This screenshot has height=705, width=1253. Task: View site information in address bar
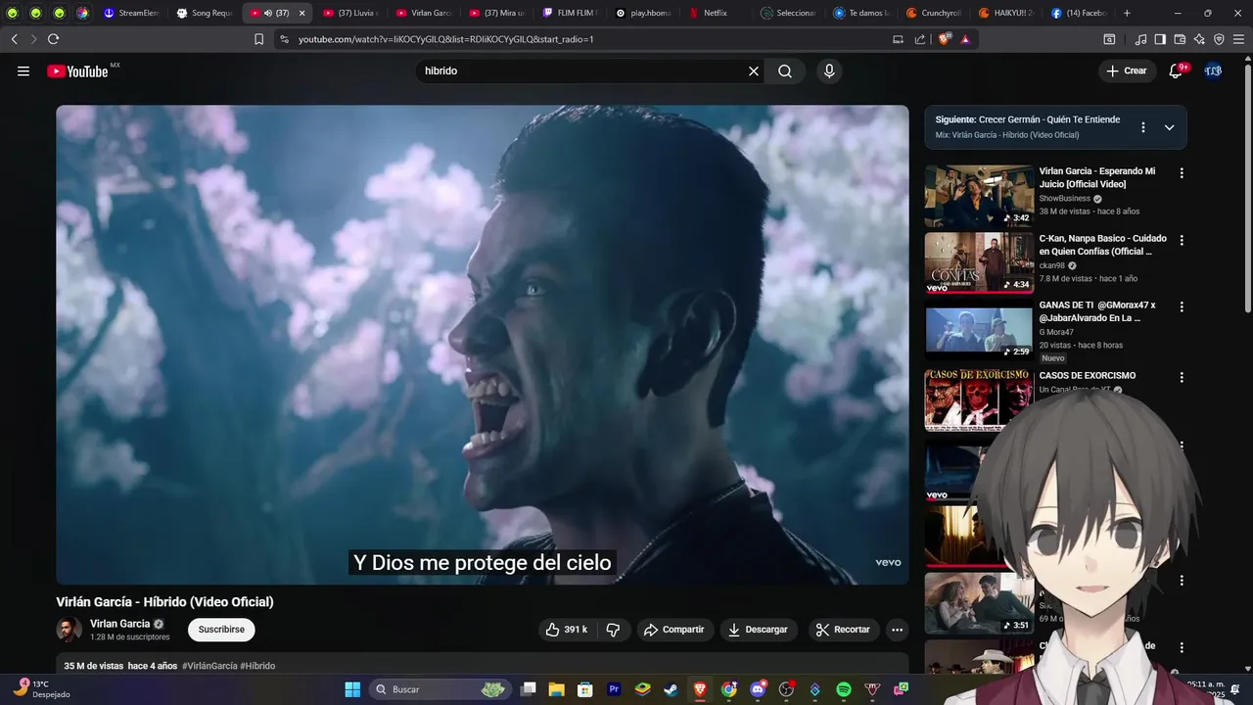coord(284,39)
